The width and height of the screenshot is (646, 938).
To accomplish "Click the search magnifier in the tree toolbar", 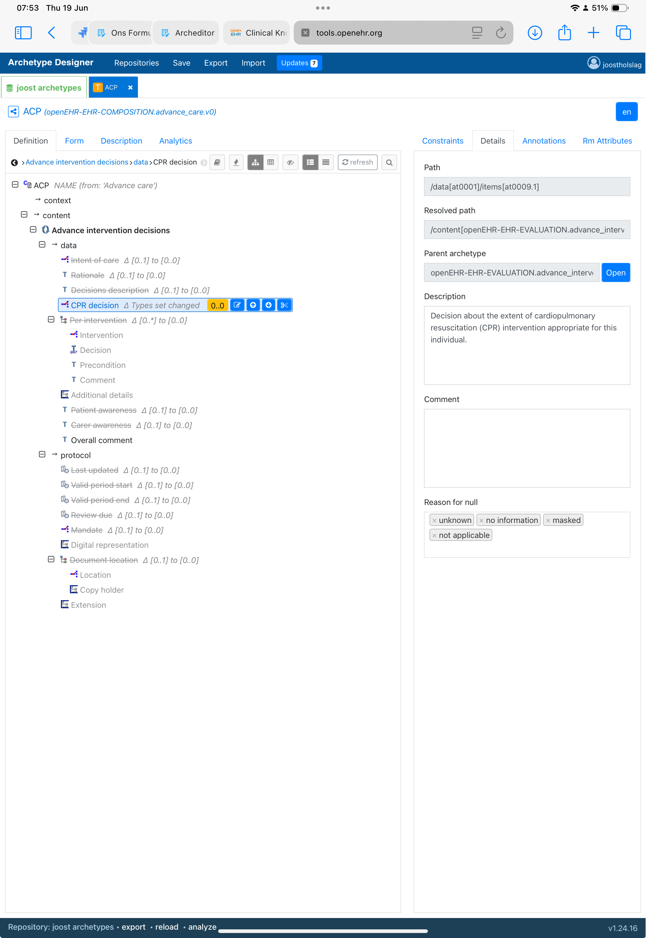I will pyautogui.click(x=389, y=162).
